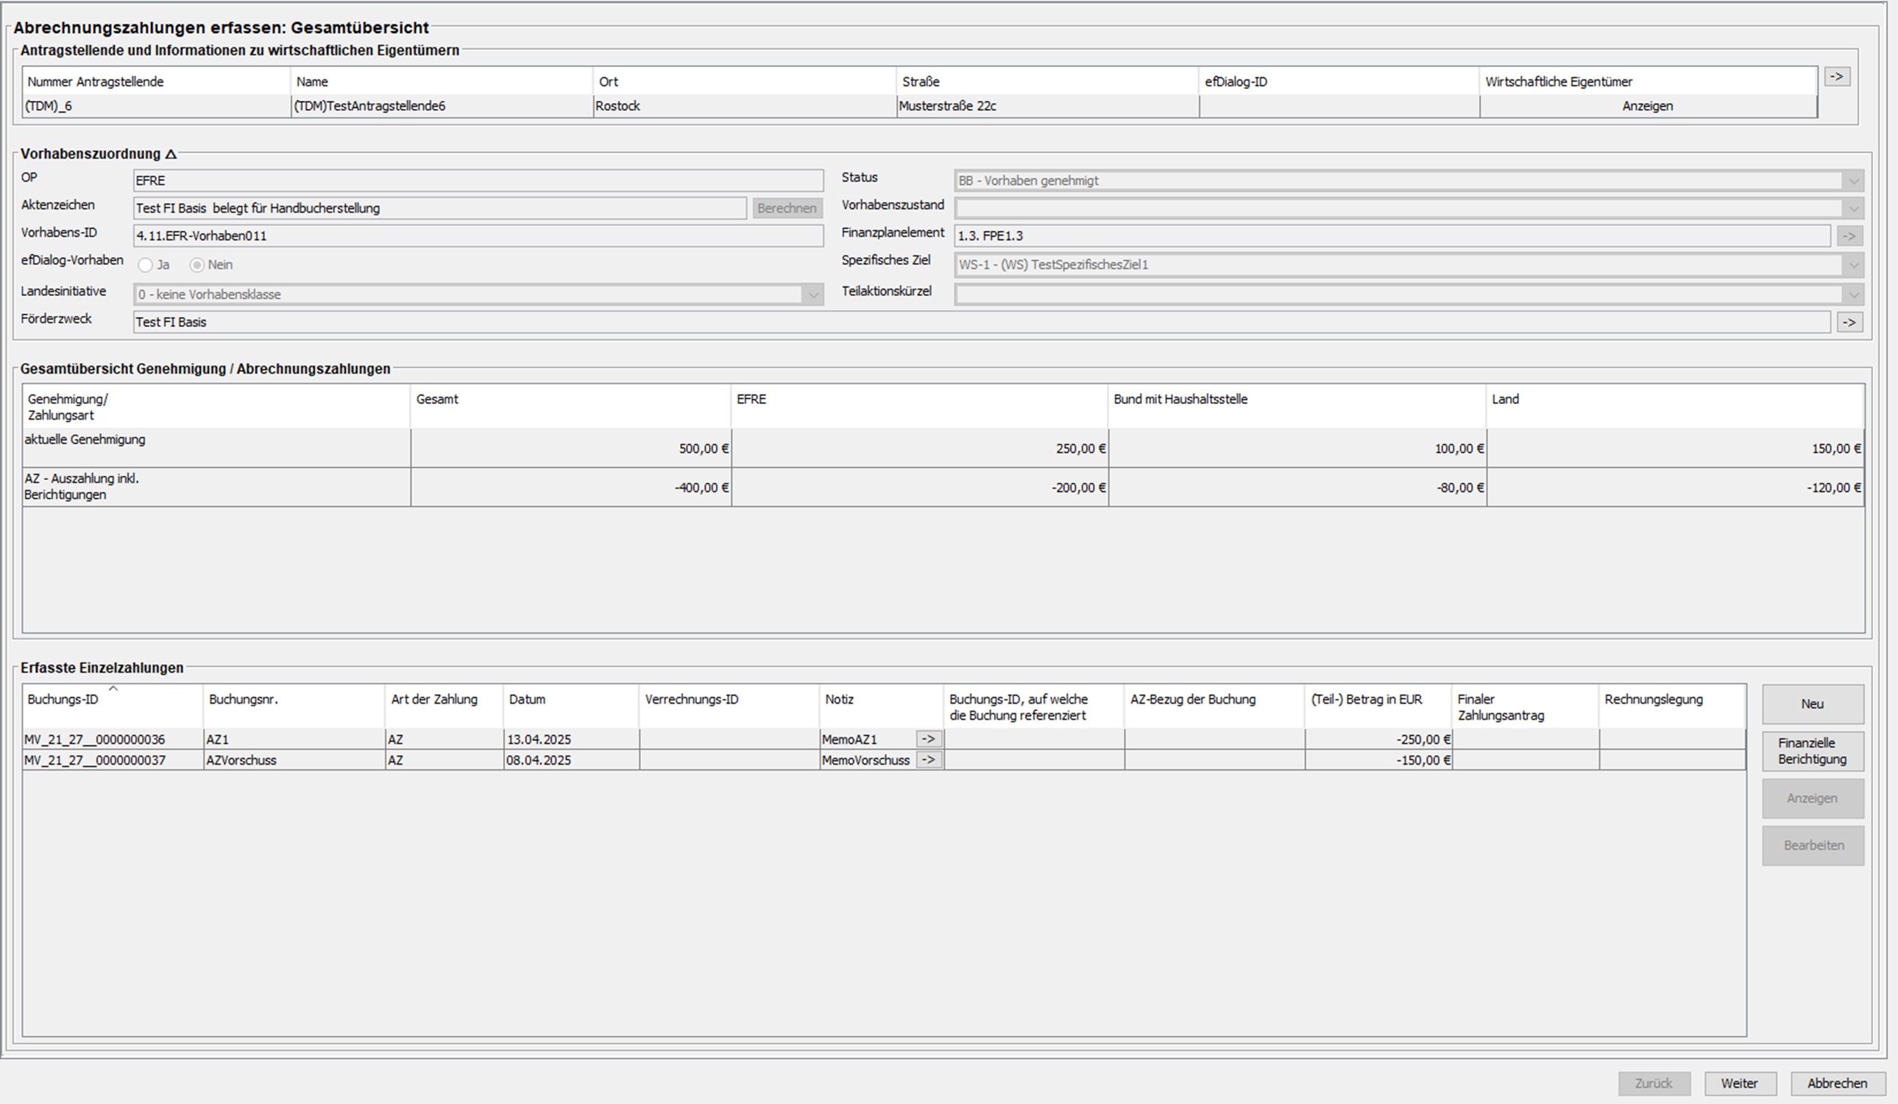This screenshot has height=1104, width=1898.
Task: Expand the Landesinitiative combo box
Action: point(812,294)
